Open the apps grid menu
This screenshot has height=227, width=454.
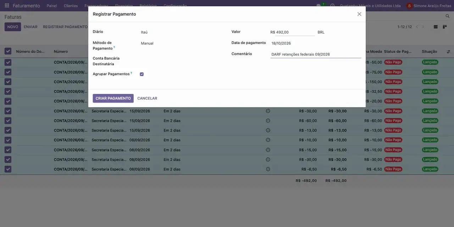click(7, 6)
